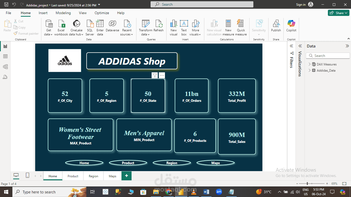Click filter icon above the #_Of_State card
Screen dimensions: 351x197
click(x=155, y=75)
